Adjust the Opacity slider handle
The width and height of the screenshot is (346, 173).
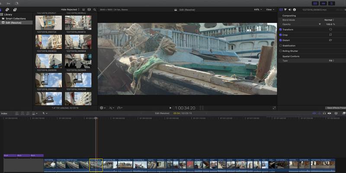point(320,24)
